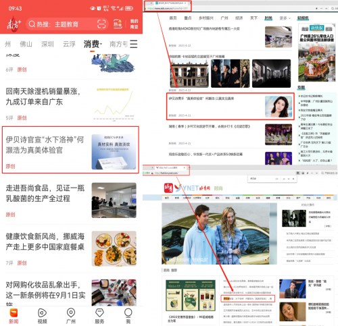Tap the 我 profile navigation icon

[128, 316]
